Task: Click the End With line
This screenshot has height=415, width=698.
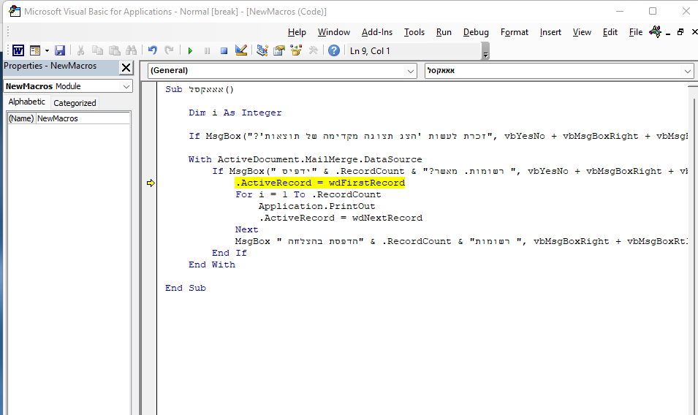Action: coord(211,264)
